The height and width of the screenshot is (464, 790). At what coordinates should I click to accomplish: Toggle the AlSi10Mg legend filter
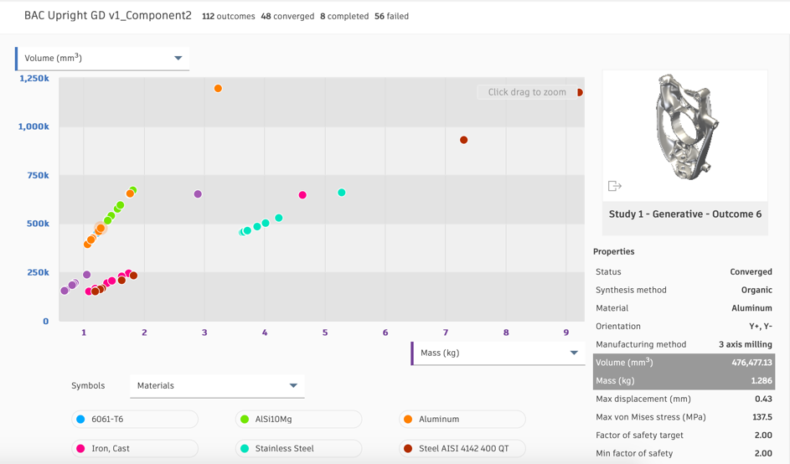[299, 420]
